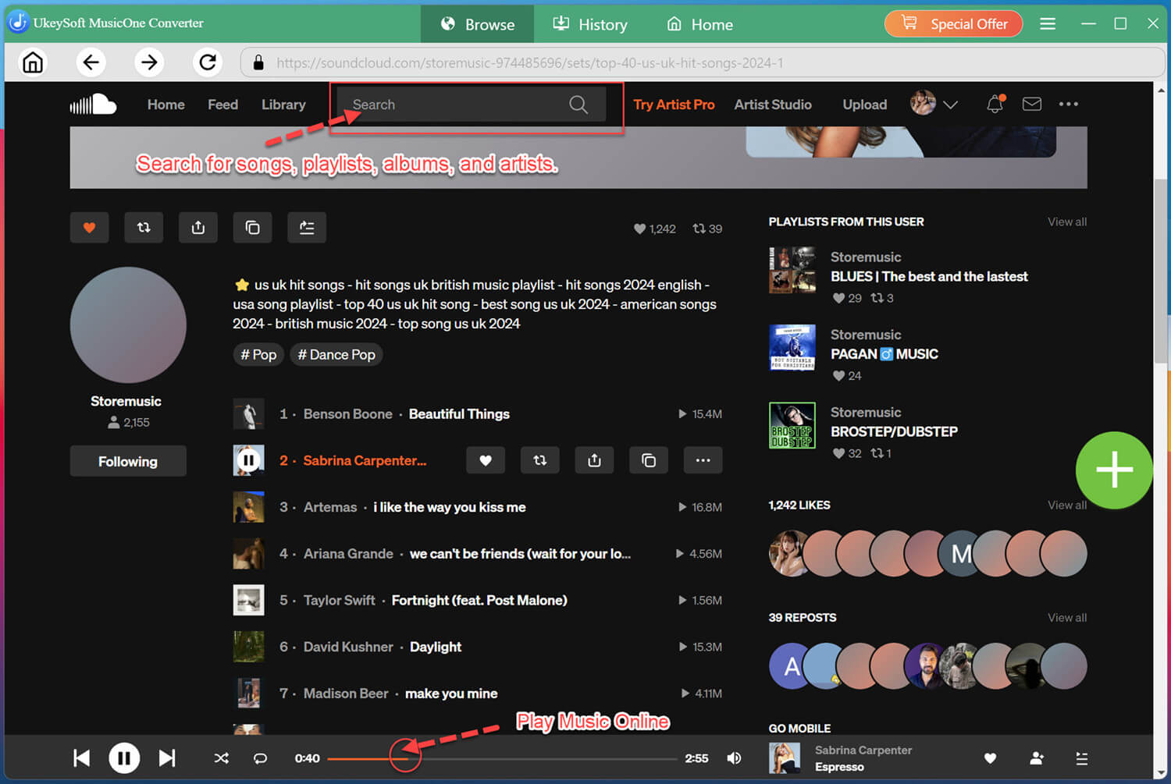This screenshot has height=784, width=1171.
Task: Repost the playlist
Action: [144, 228]
